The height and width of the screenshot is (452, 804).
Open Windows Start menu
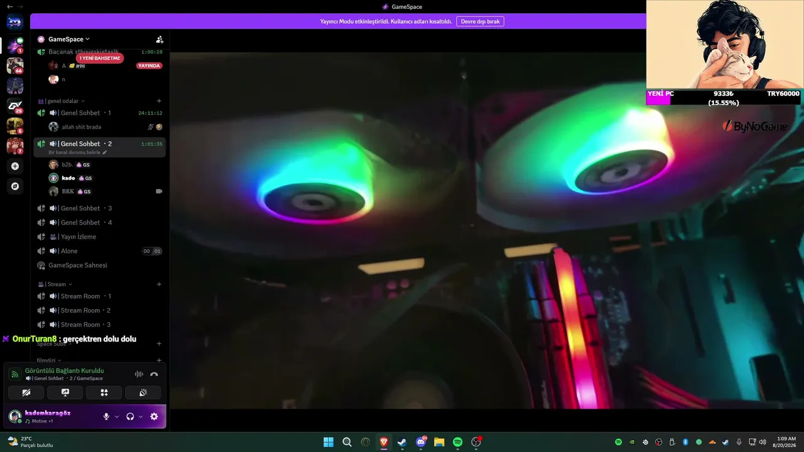point(329,442)
